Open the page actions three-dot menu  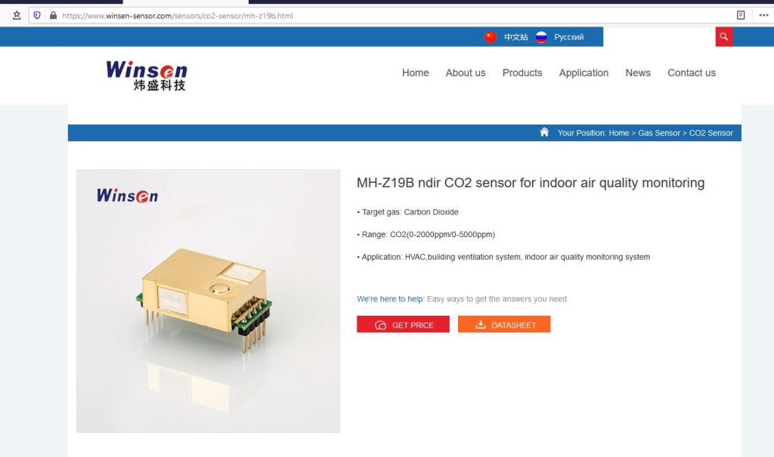click(763, 15)
